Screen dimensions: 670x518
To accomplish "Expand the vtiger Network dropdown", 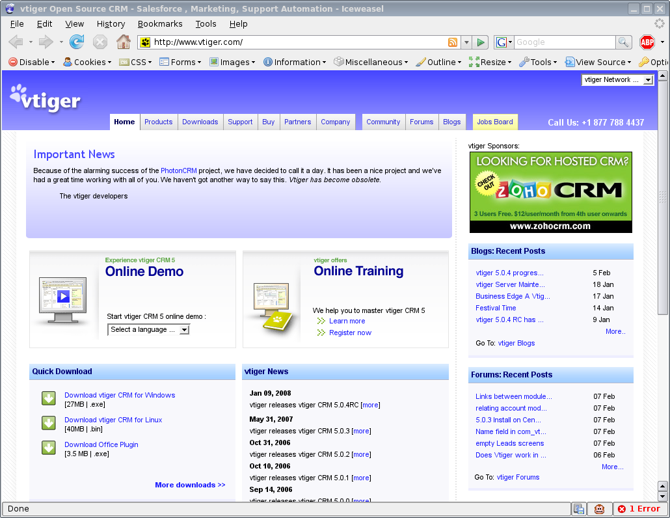I will 617,80.
